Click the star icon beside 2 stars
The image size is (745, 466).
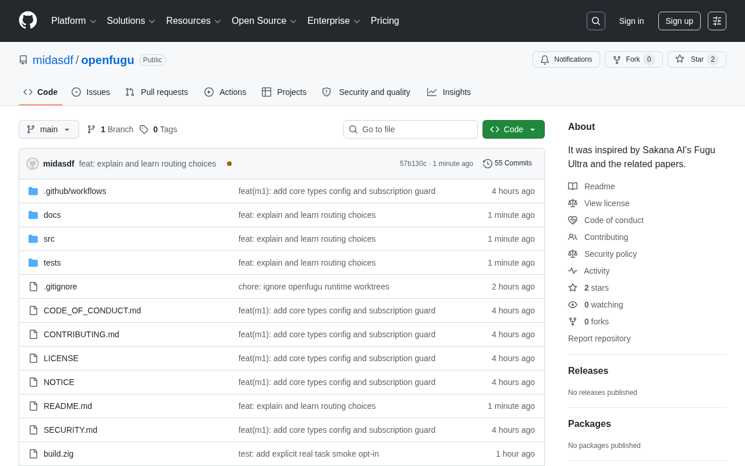coord(573,288)
